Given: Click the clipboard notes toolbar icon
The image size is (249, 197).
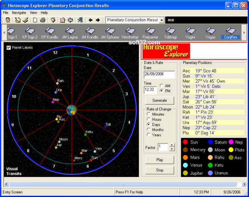Looking at the screenshot, I should click(53, 20).
